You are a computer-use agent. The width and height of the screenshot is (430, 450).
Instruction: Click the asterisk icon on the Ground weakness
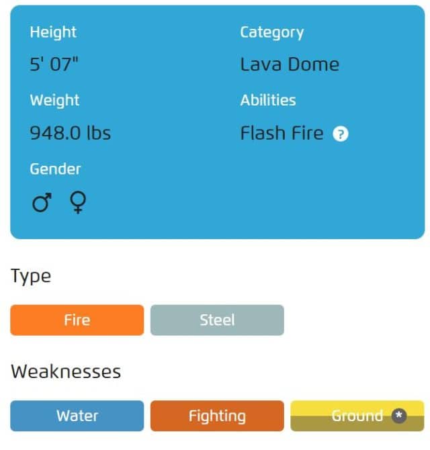(x=399, y=416)
